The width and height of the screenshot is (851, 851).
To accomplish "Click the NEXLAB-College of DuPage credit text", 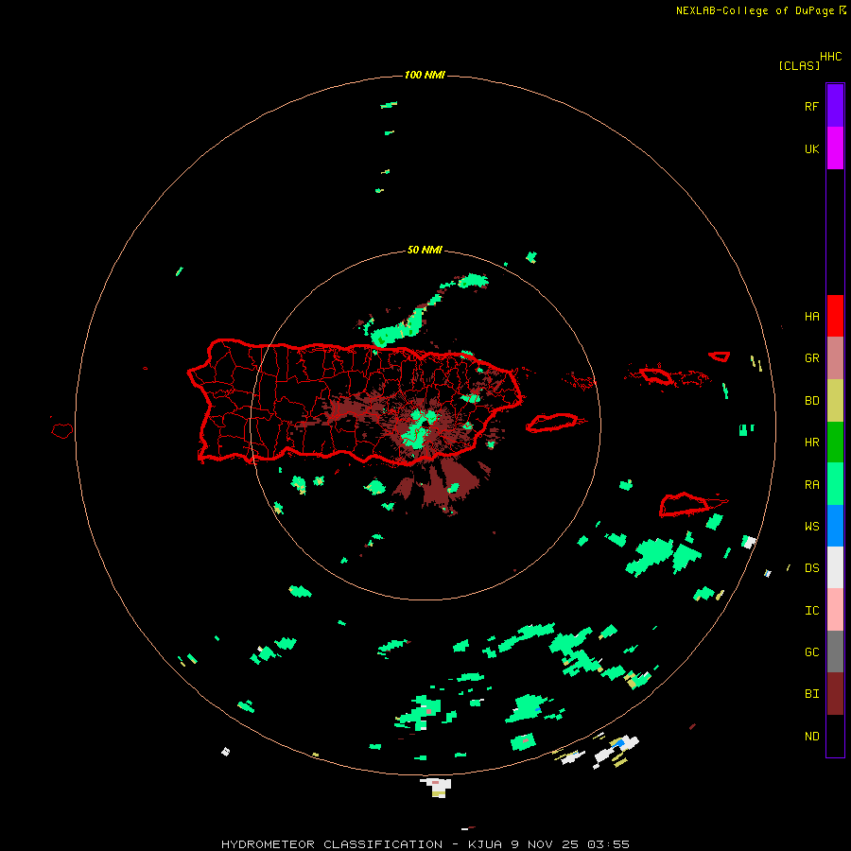I will (755, 10).
